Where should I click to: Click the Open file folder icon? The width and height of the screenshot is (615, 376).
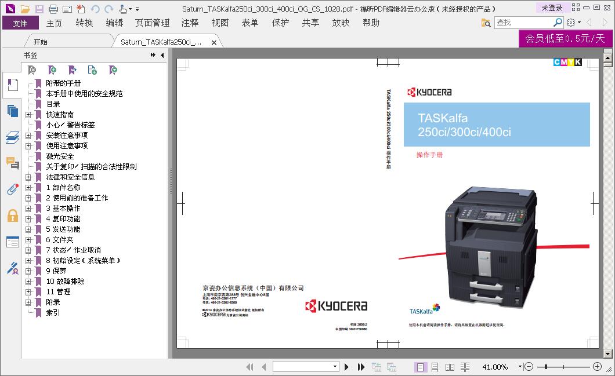click(25, 9)
